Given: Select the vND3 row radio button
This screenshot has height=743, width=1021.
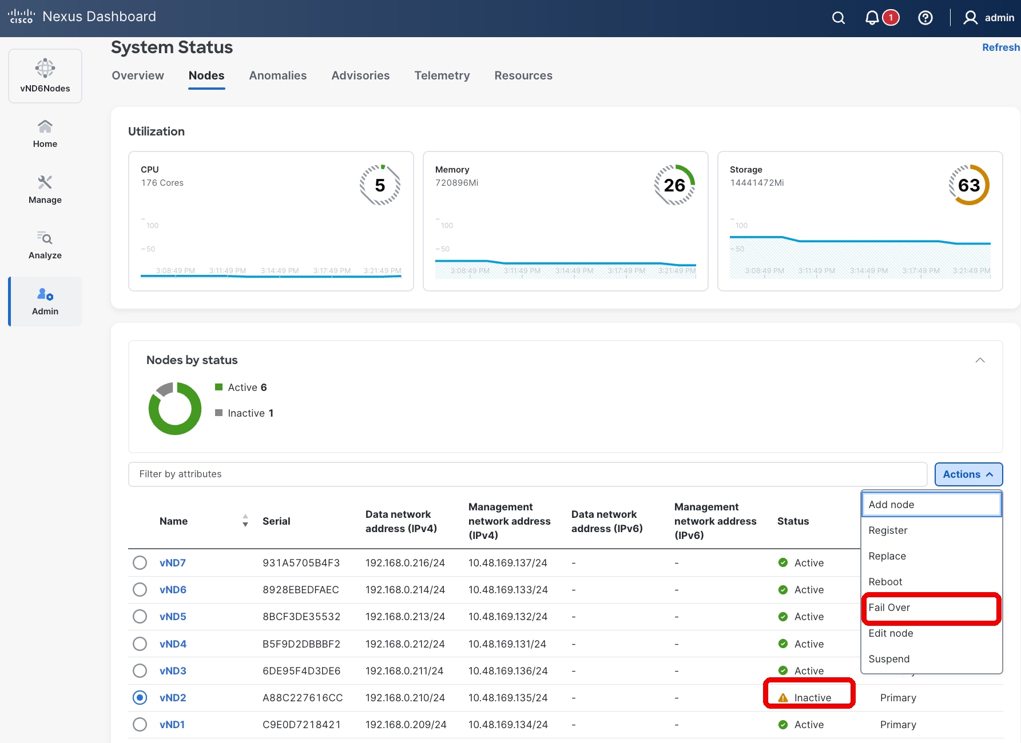Looking at the screenshot, I should click(x=140, y=670).
